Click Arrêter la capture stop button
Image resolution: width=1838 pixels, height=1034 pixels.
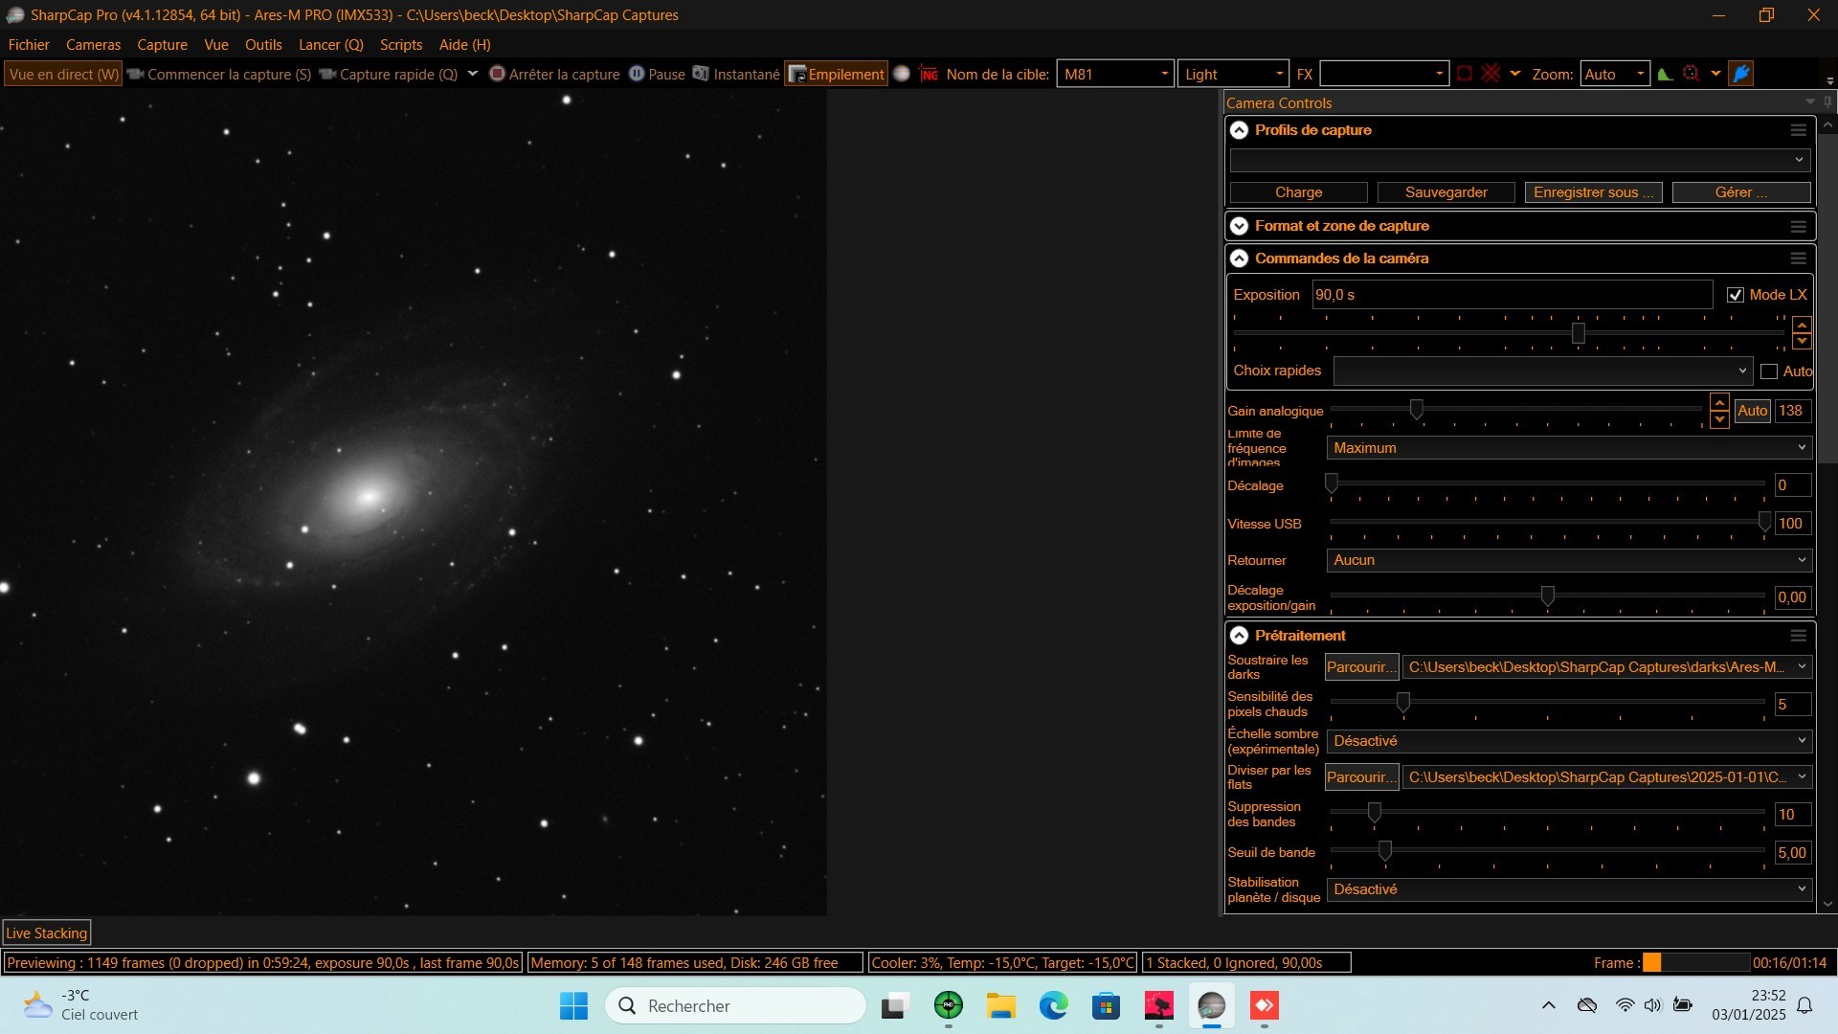coord(554,74)
